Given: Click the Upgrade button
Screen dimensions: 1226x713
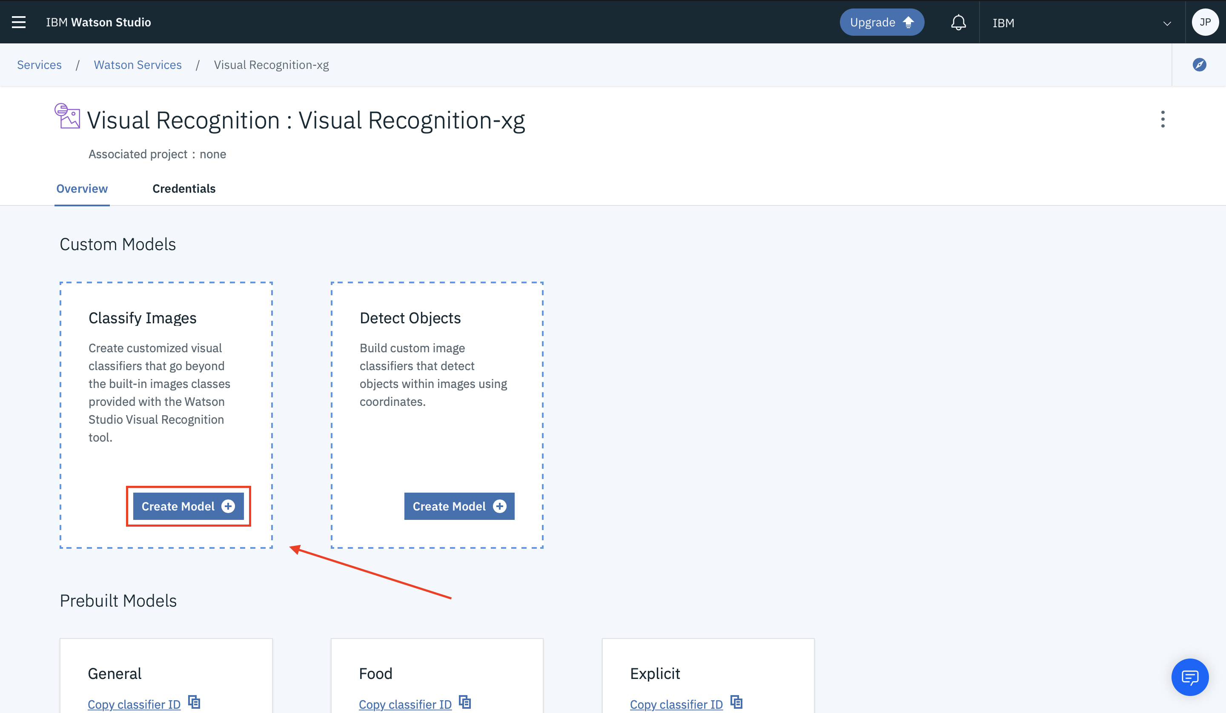Looking at the screenshot, I should tap(882, 23).
